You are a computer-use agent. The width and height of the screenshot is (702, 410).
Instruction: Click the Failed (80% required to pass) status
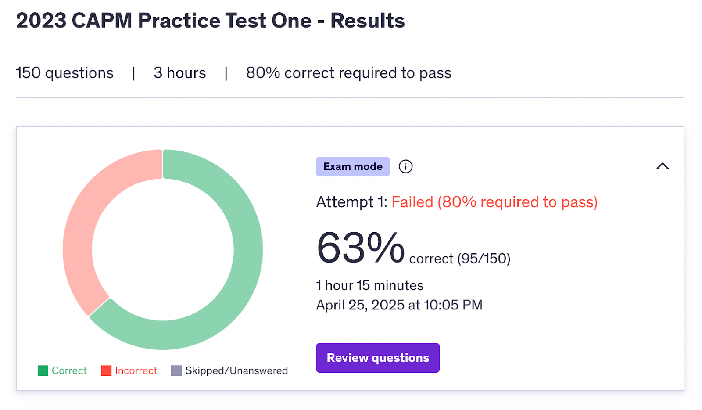point(494,202)
